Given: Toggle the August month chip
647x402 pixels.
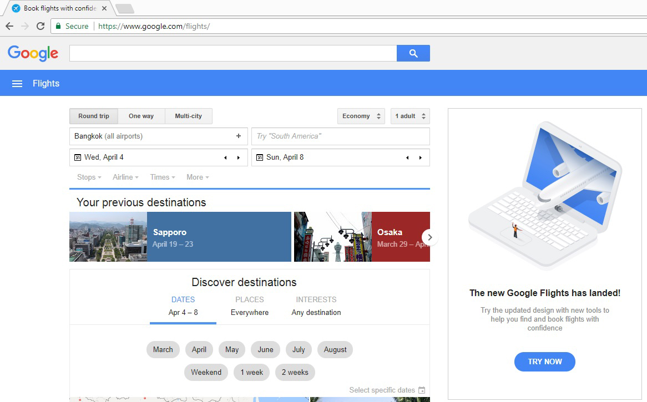Looking at the screenshot, I should click(x=335, y=350).
